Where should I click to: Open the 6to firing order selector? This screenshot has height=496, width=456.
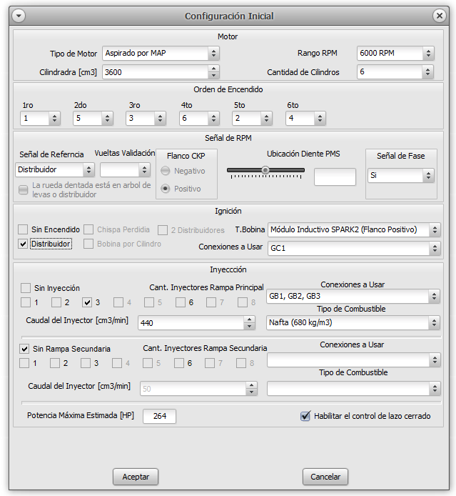coord(305,119)
